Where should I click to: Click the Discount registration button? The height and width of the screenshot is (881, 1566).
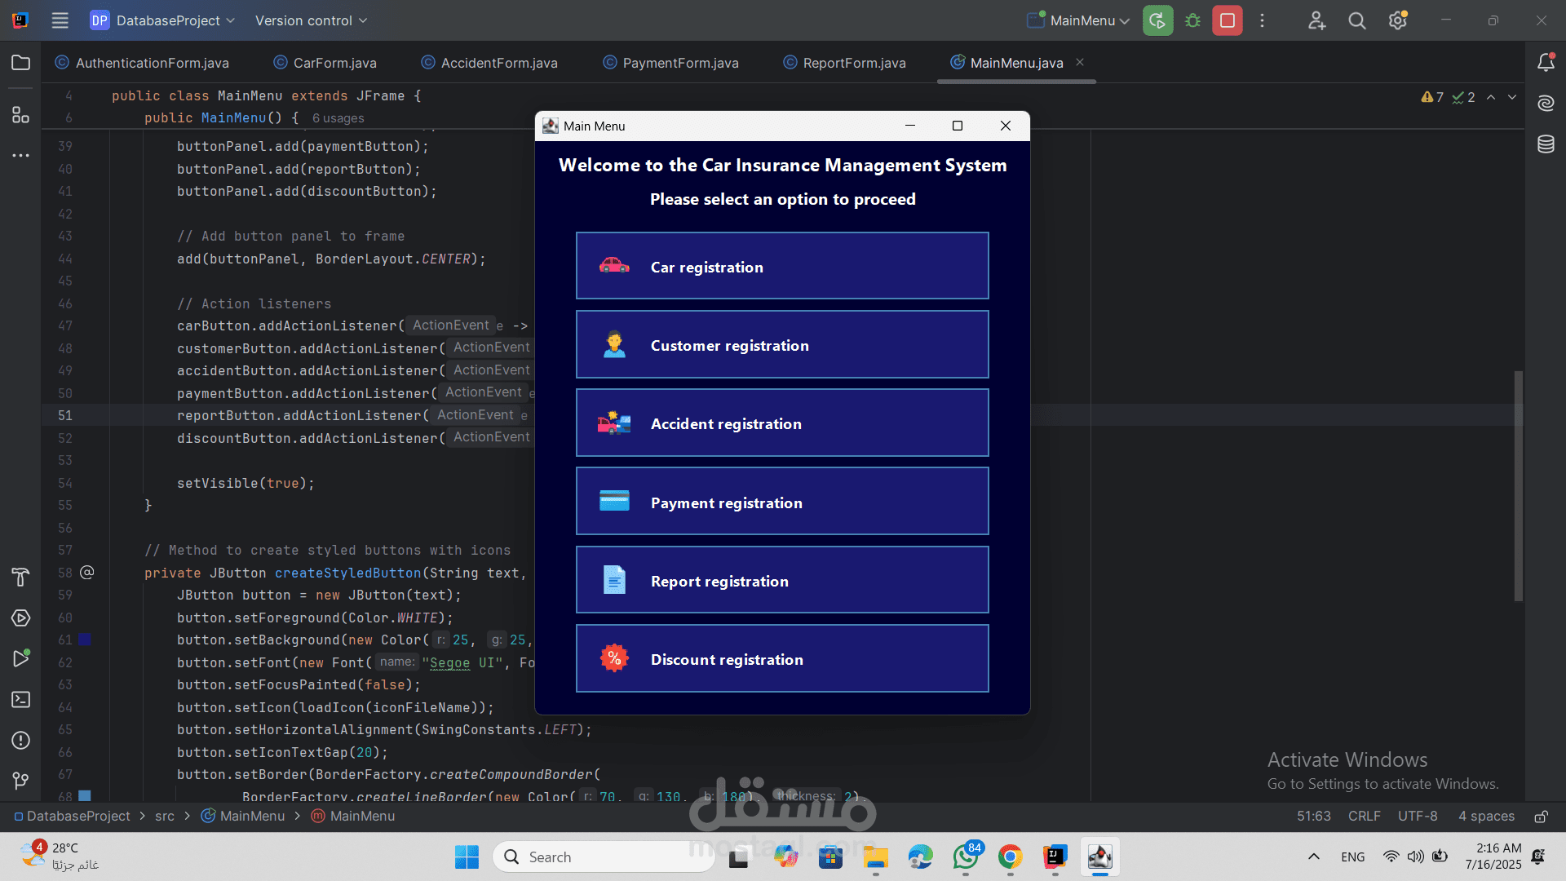pos(781,659)
